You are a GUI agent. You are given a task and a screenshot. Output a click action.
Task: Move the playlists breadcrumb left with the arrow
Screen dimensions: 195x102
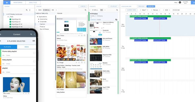tap(90, 10)
